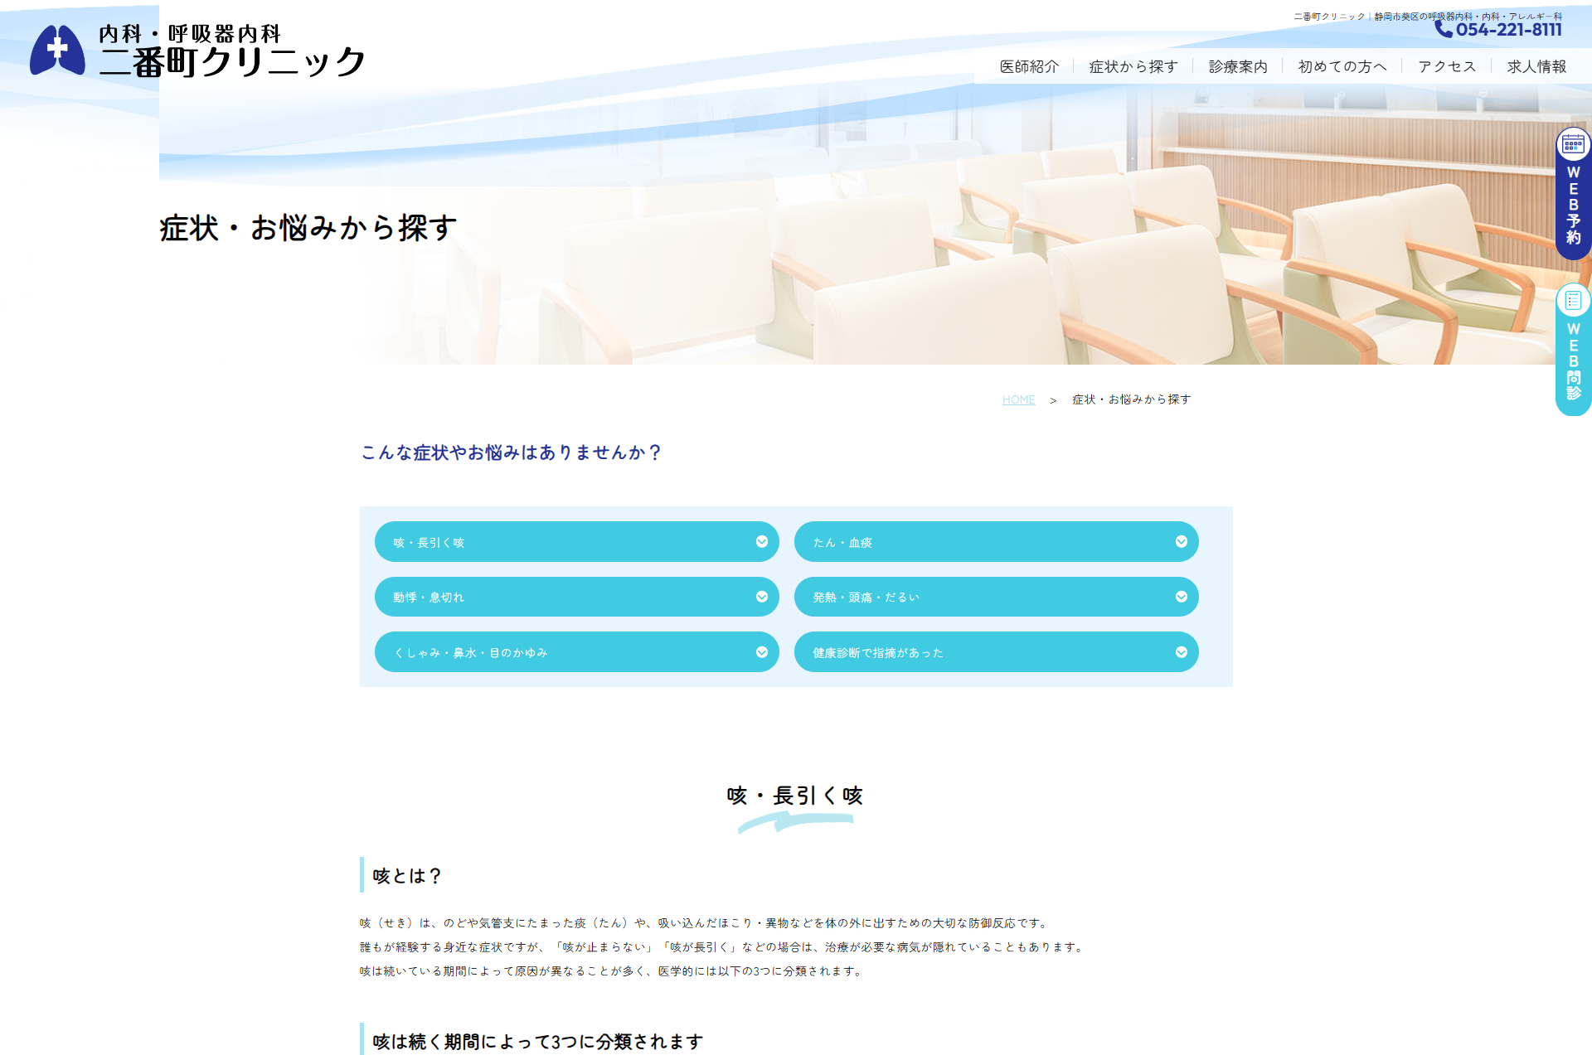Click the phone icon beside 054-221-8111

click(x=1444, y=30)
